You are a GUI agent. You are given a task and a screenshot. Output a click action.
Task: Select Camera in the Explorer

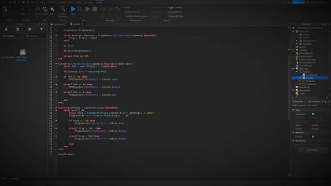click(306, 35)
